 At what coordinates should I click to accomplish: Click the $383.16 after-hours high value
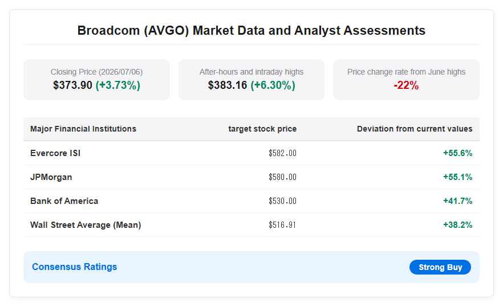[228, 85]
